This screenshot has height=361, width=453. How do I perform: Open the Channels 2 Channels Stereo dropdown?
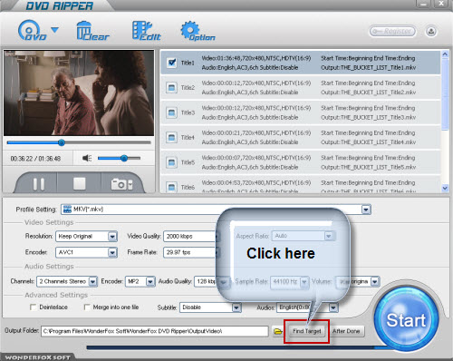(92, 281)
